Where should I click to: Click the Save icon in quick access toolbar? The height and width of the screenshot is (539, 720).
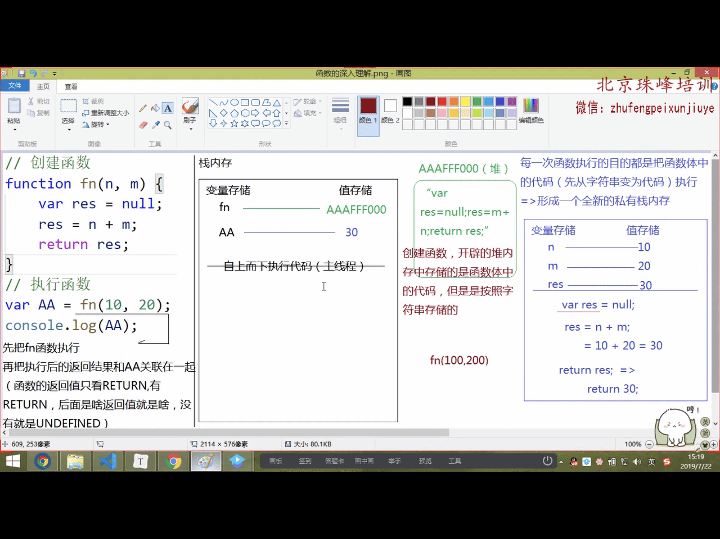(22, 73)
